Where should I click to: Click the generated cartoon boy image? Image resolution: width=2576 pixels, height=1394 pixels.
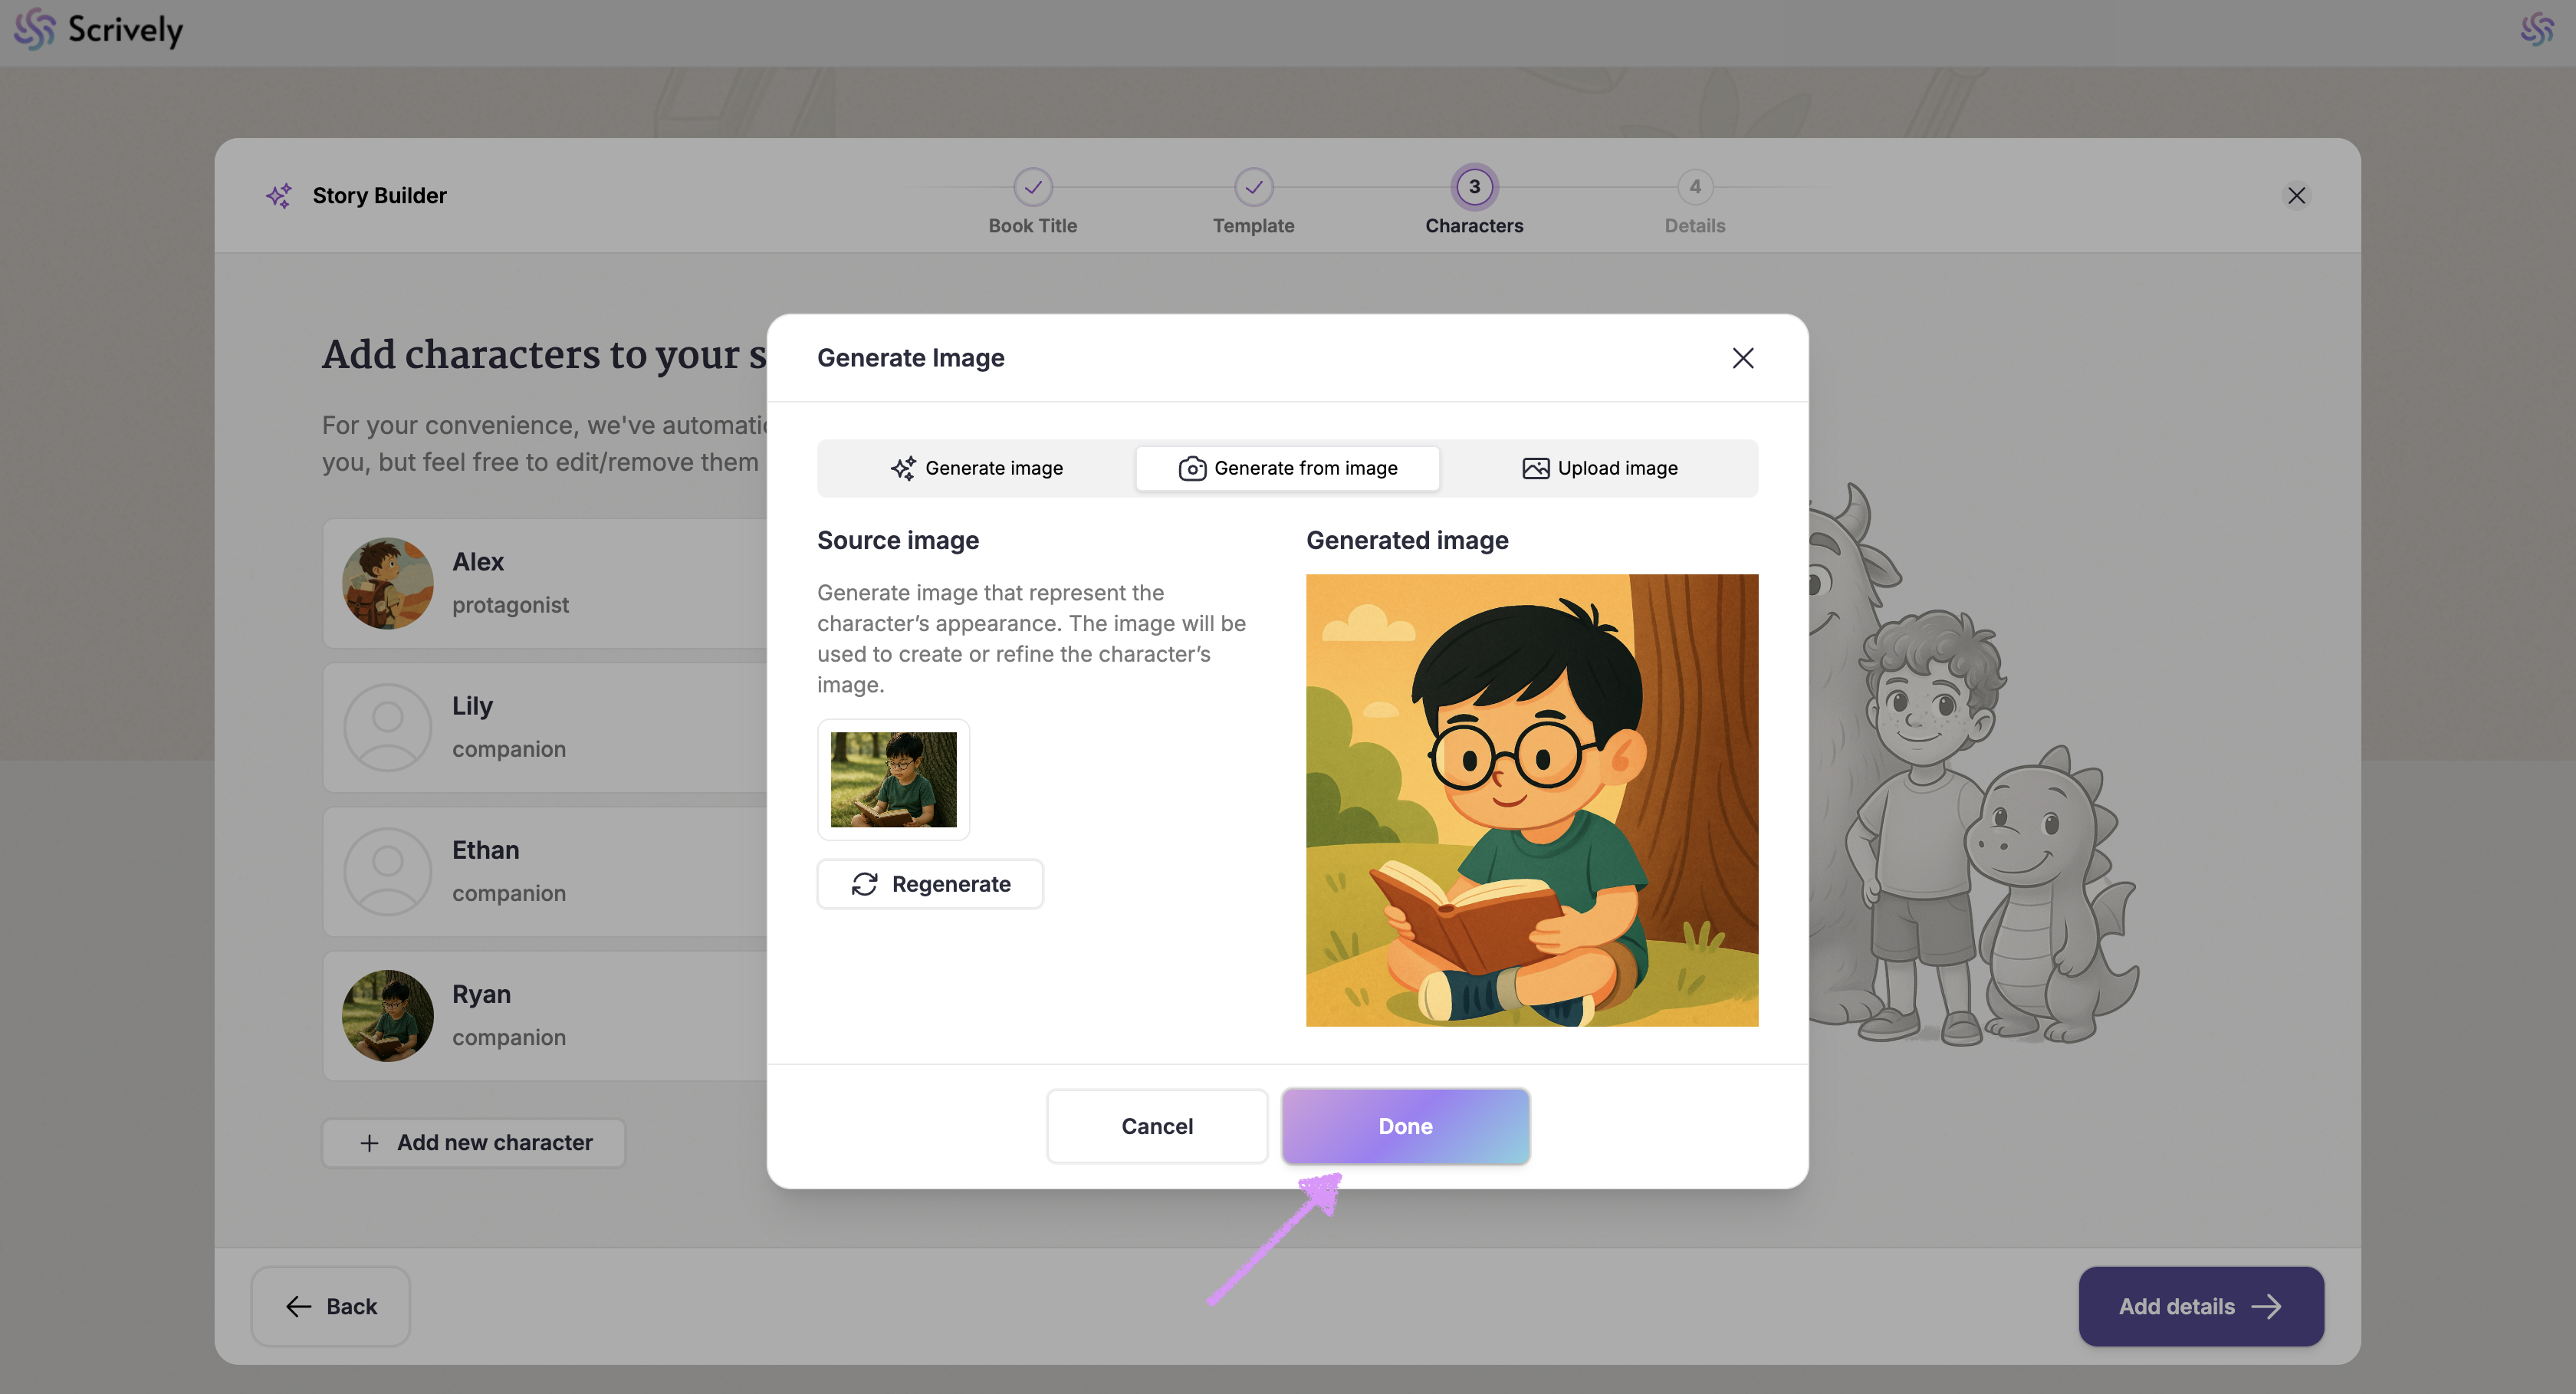(x=1531, y=800)
